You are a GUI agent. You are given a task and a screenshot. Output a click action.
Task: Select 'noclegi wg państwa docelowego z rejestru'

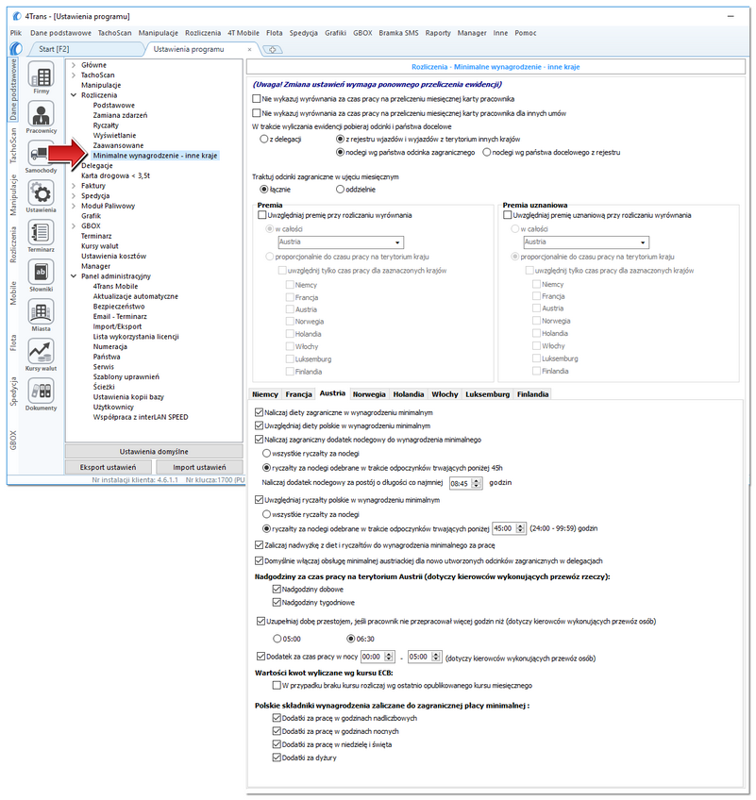[486, 152]
